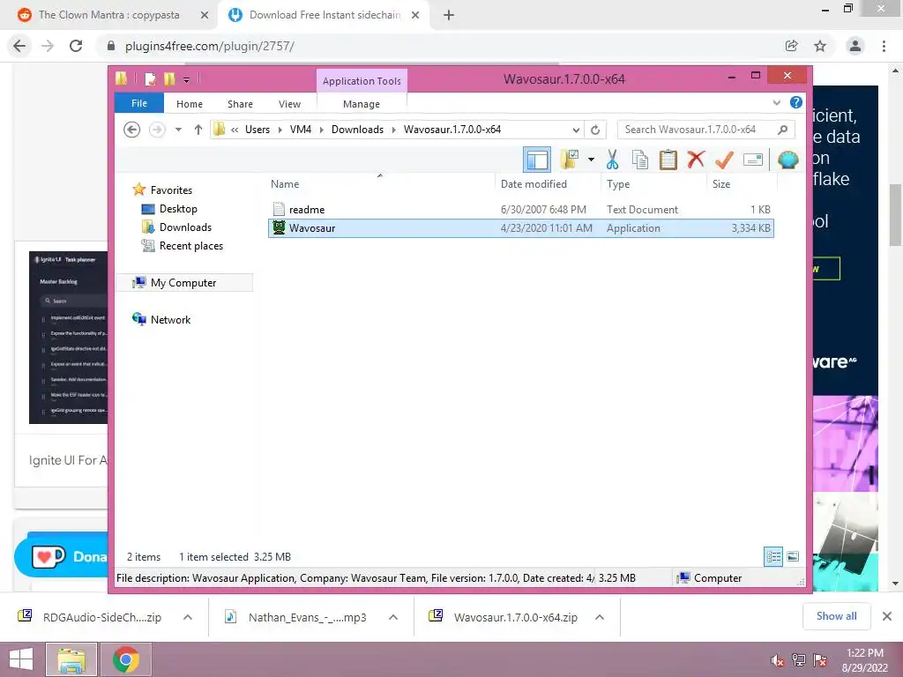Click the Copy icon in the toolbar
This screenshot has height=677, width=903.
[x=640, y=160]
